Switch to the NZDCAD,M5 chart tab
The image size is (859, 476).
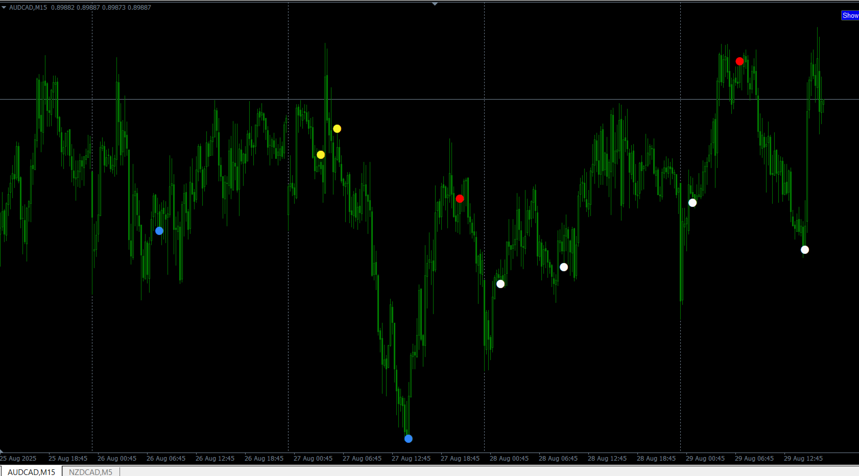pos(90,471)
